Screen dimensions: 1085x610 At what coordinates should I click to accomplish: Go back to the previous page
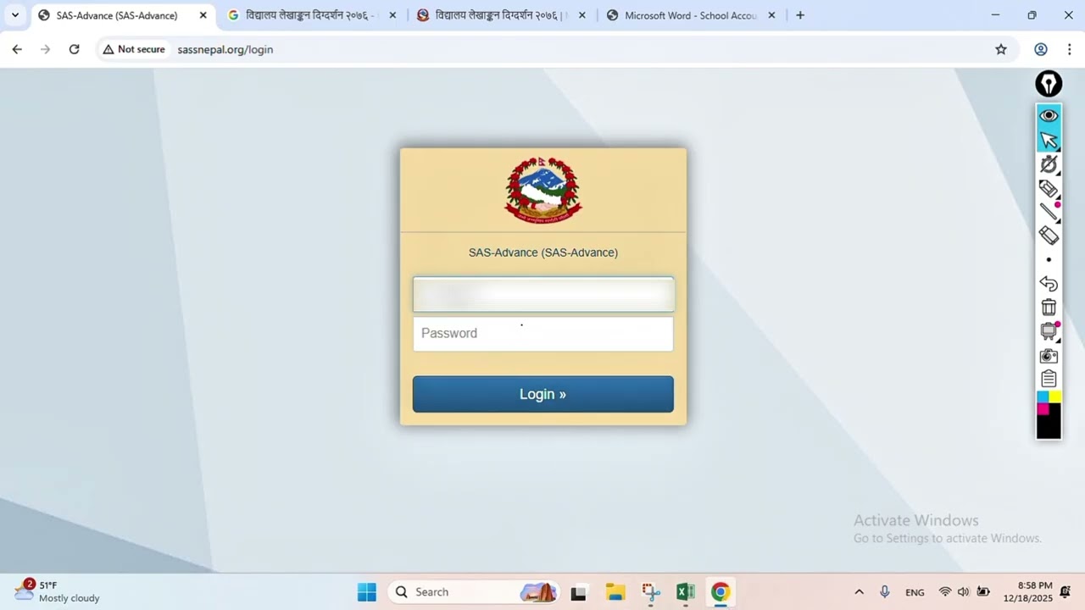pos(17,49)
